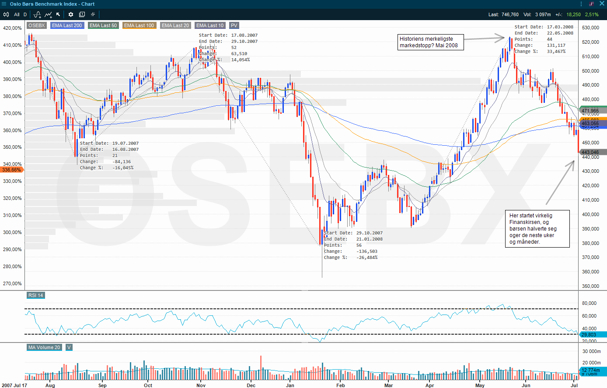Open chart settings gear icon
Image resolution: width=607 pixels, height=388 pixels.
pos(71,14)
